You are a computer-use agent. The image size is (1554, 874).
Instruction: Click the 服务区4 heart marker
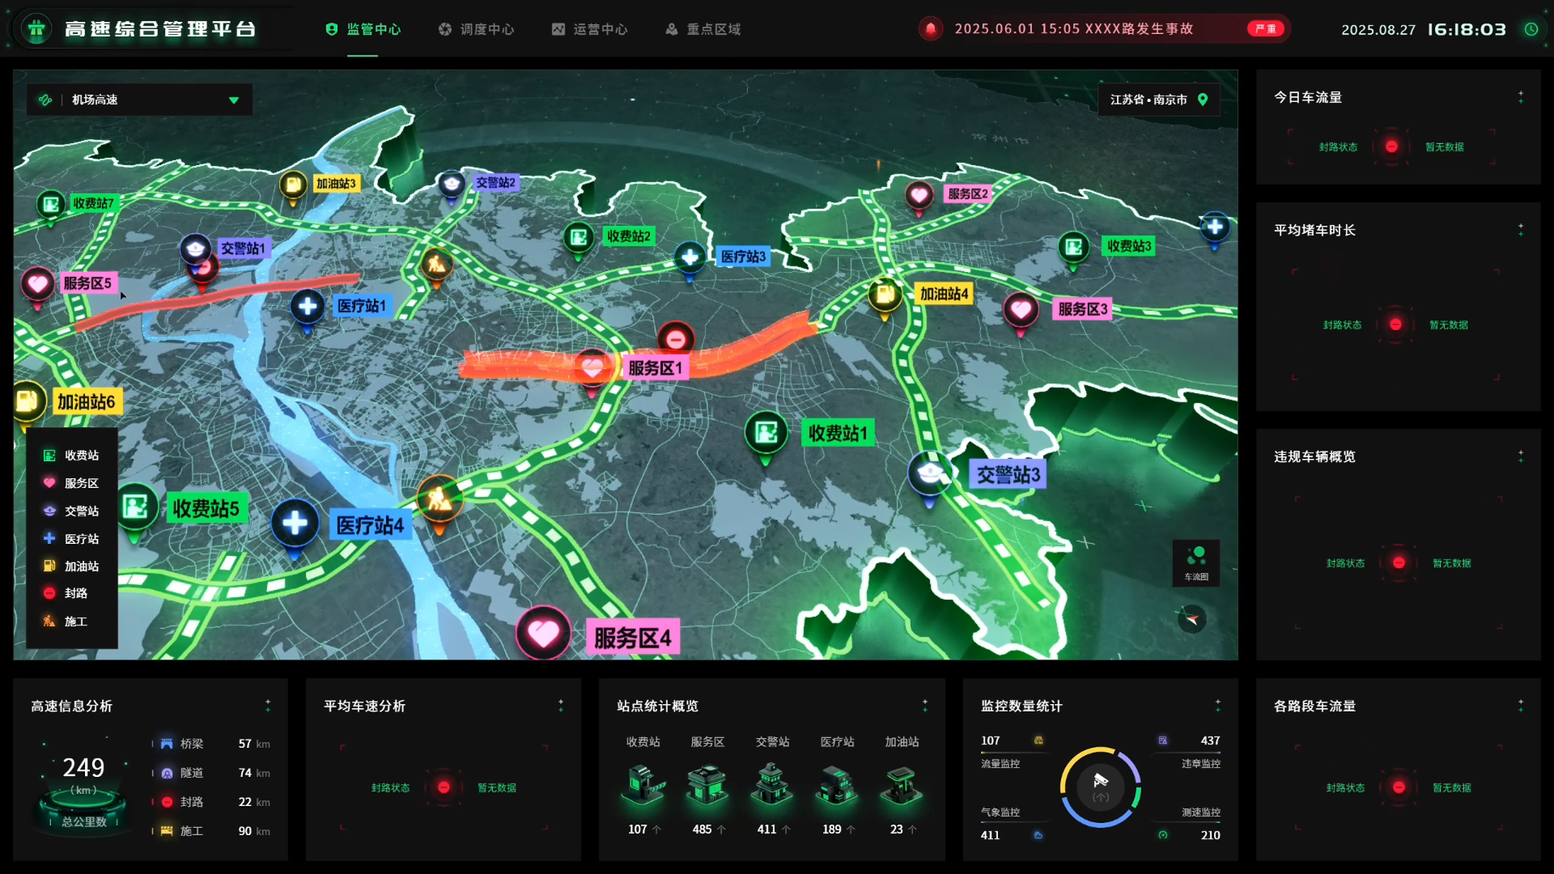(x=543, y=633)
